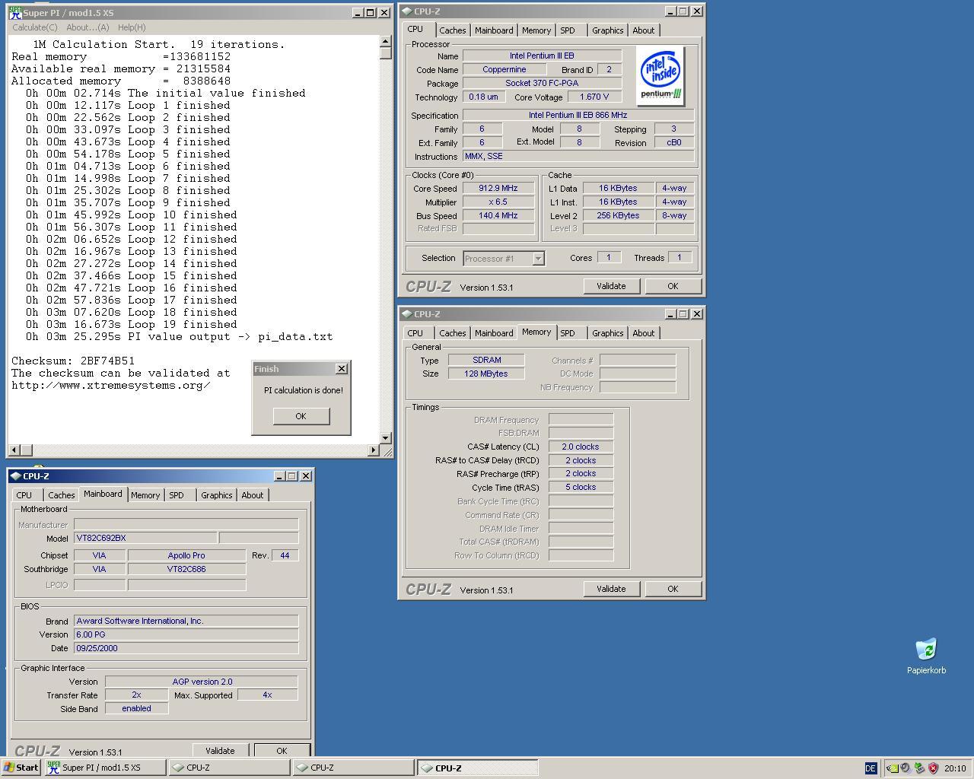
Task: Open the DE language indicator
Action: coord(871,768)
